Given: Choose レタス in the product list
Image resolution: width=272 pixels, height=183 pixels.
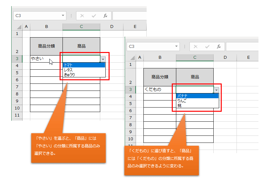Looking at the screenshot, I should (x=84, y=70).
